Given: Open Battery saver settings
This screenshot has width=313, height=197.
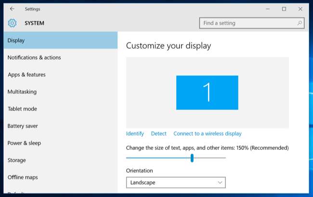Looking at the screenshot, I should [23, 126].
